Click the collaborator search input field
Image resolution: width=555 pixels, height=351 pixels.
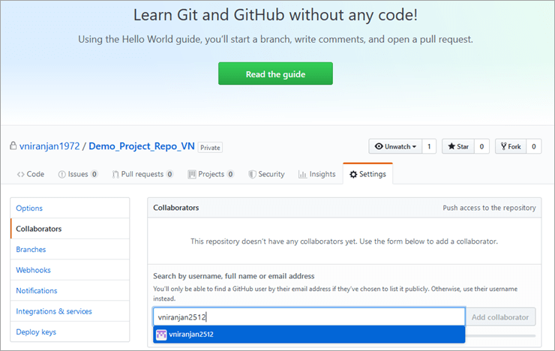308,317
